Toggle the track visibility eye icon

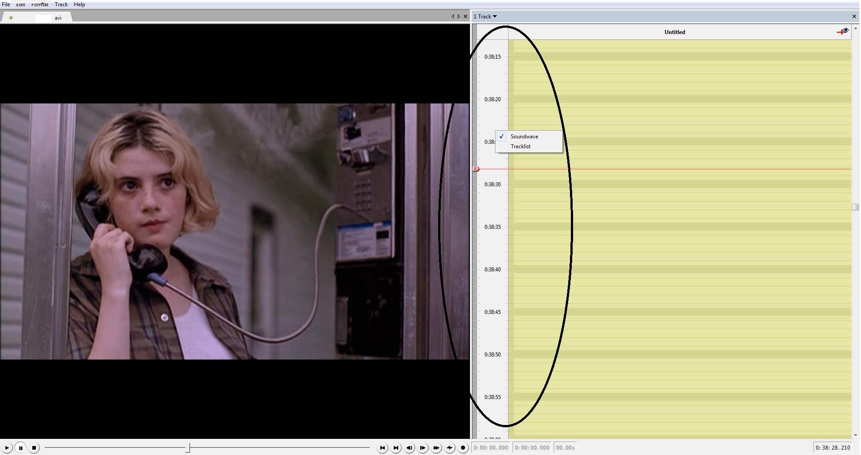point(843,31)
